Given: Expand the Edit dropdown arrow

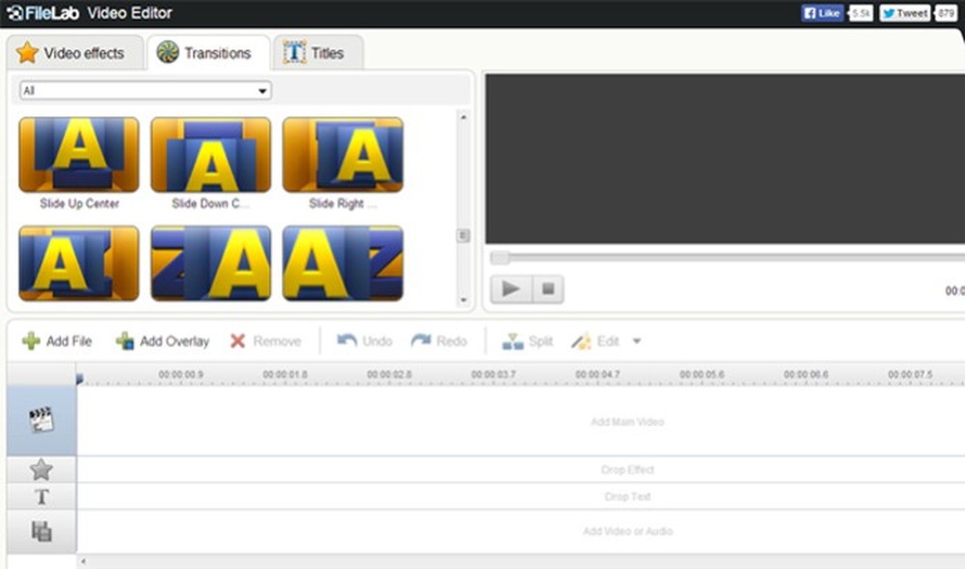Looking at the screenshot, I should pyautogui.click(x=636, y=341).
